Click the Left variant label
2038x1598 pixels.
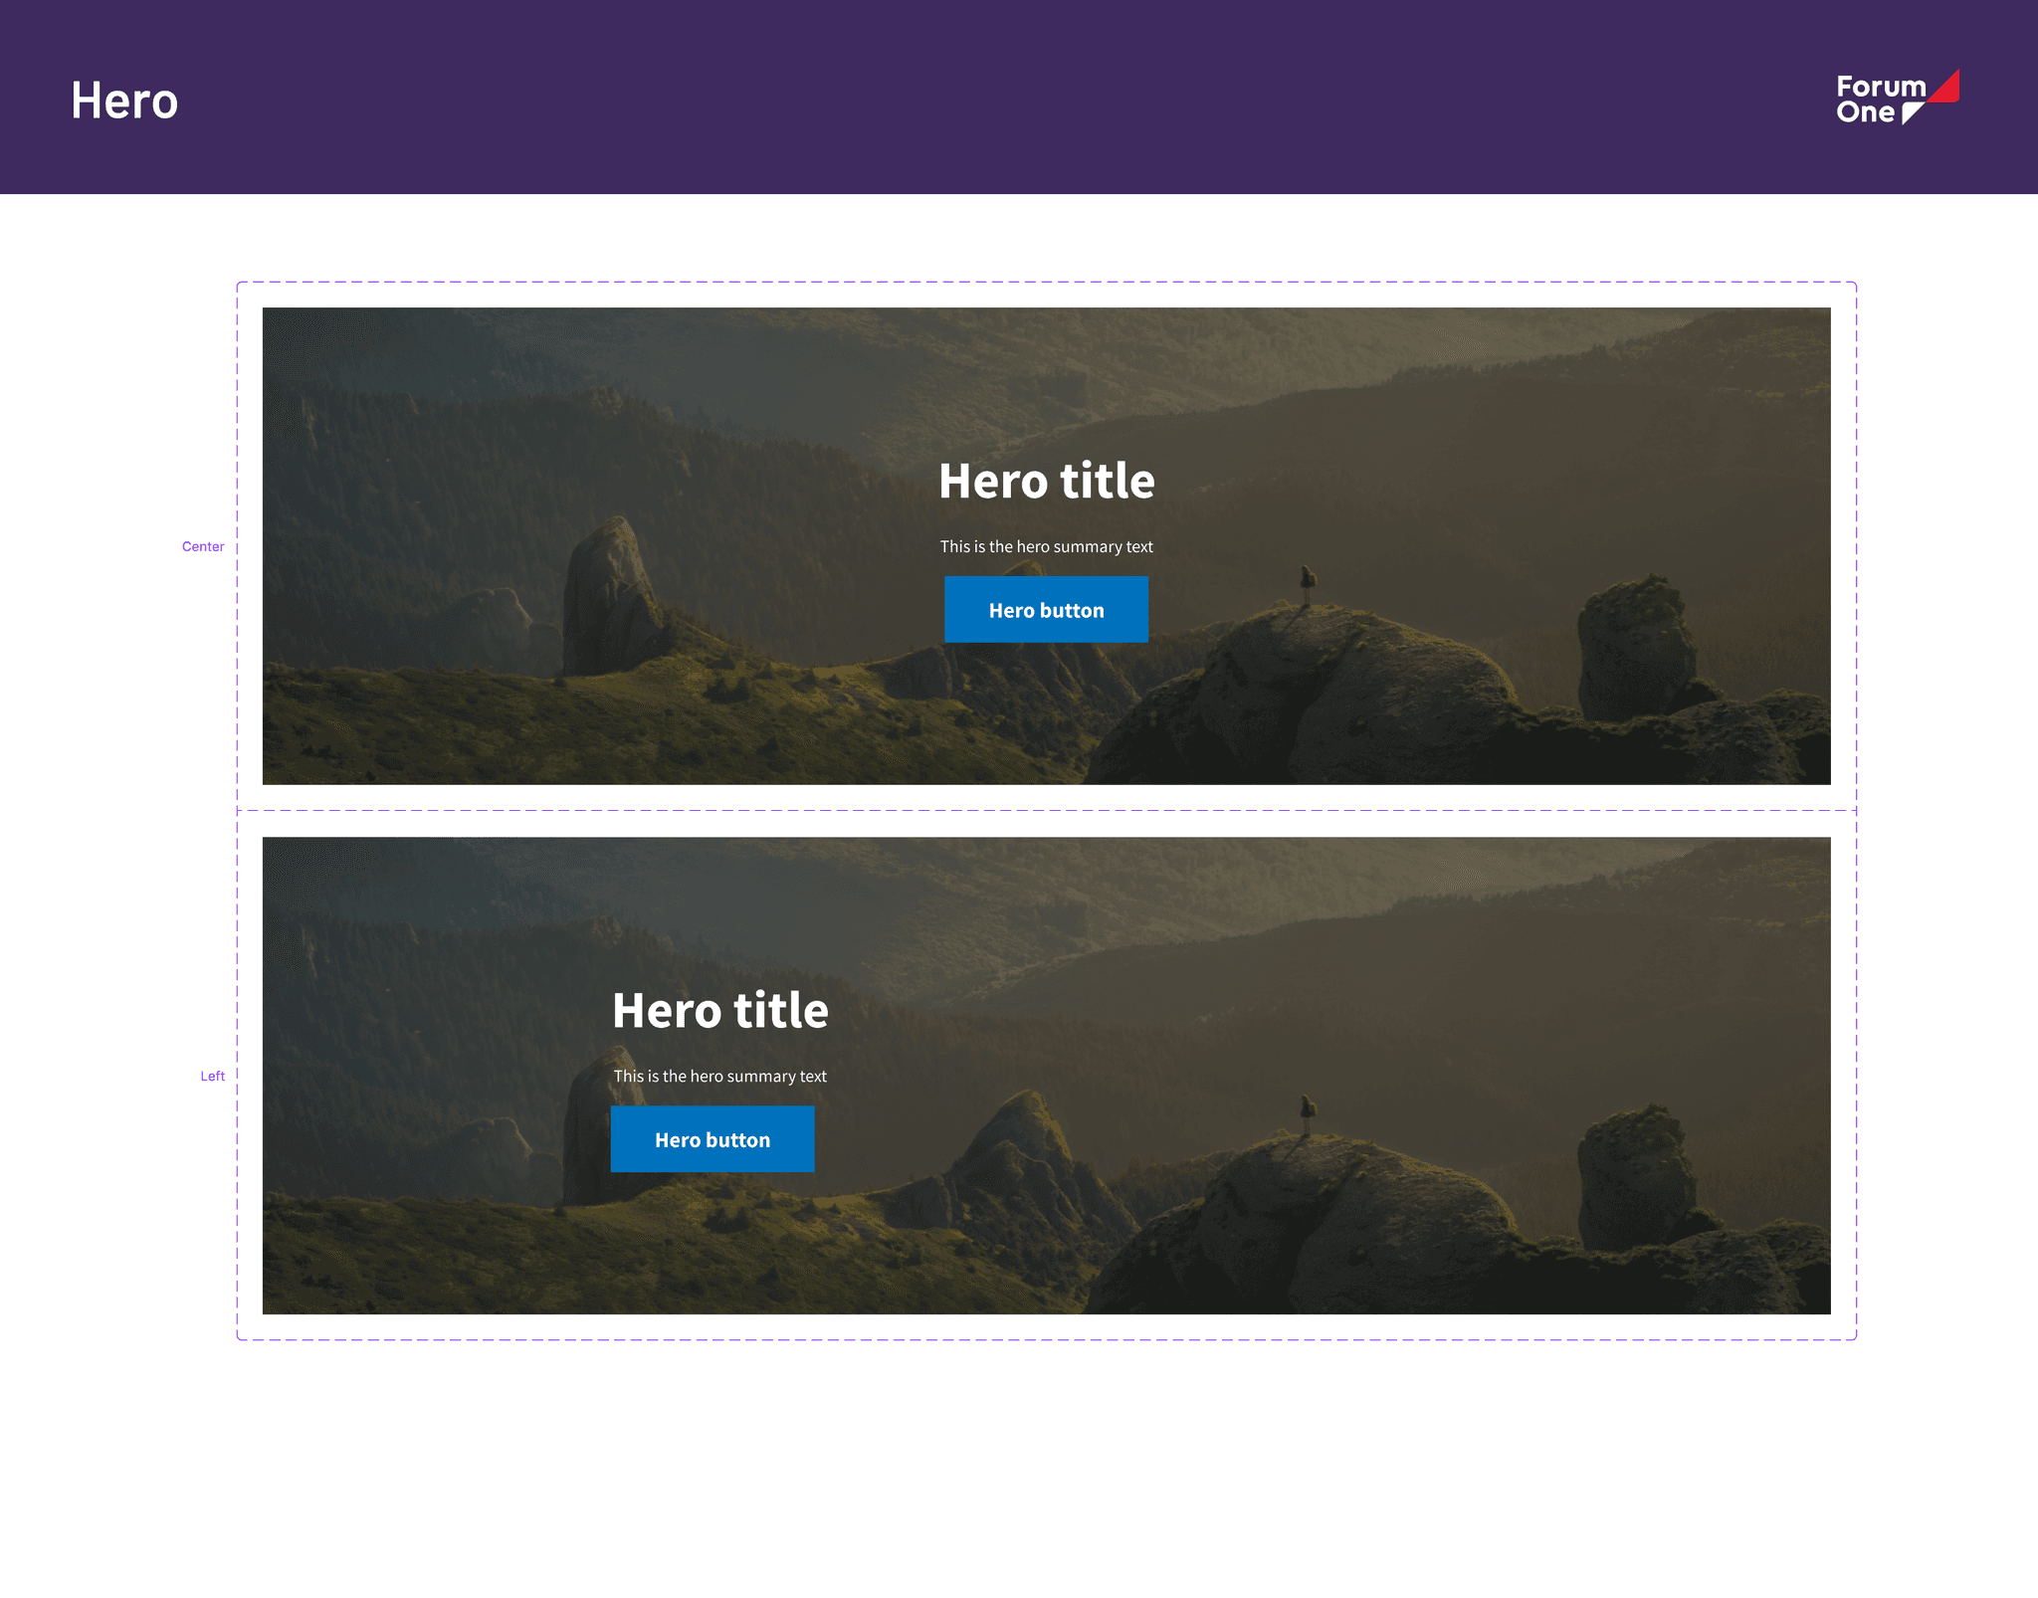(213, 1076)
